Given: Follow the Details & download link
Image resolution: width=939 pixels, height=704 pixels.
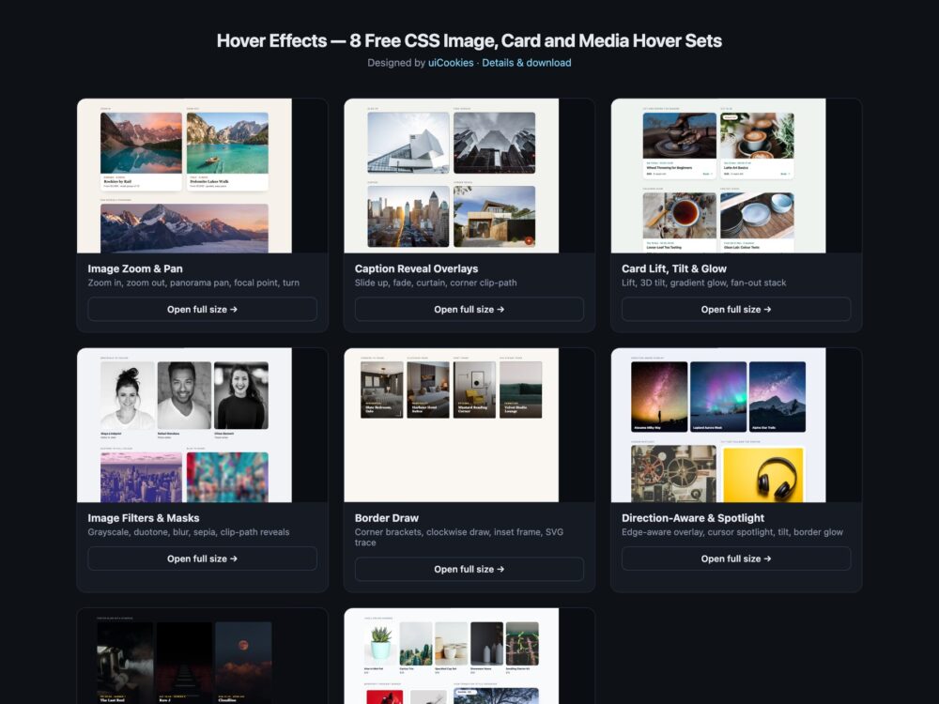Looking at the screenshot, I should 527,63.
